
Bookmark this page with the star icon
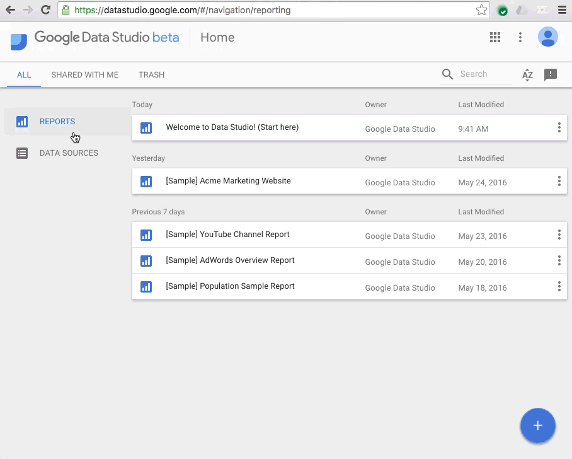[481, 10]
